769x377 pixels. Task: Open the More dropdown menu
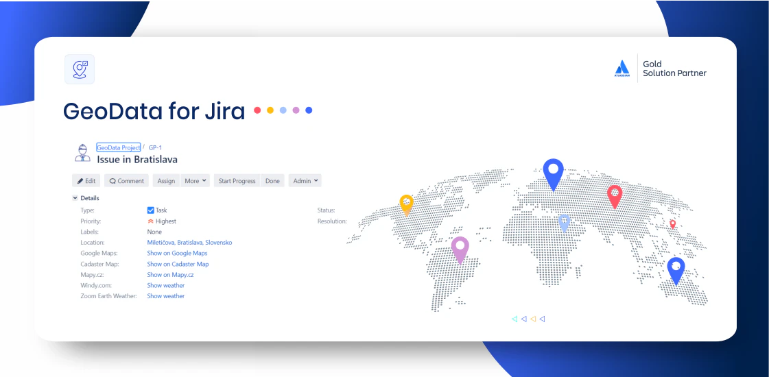click(196, 181)
